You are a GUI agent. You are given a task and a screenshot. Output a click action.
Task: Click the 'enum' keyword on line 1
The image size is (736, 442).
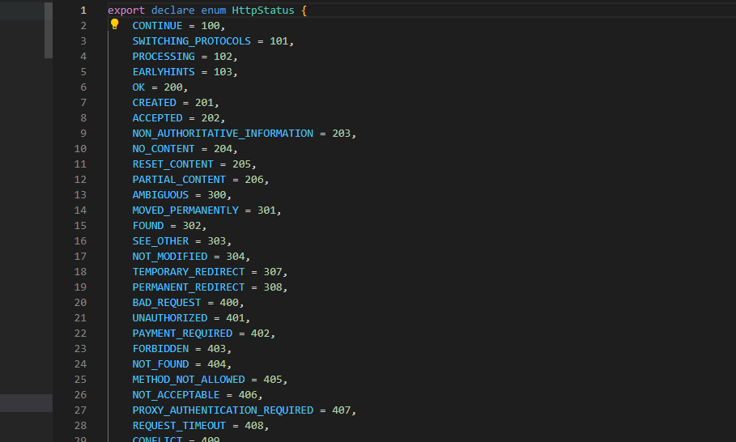coord(214,11)
